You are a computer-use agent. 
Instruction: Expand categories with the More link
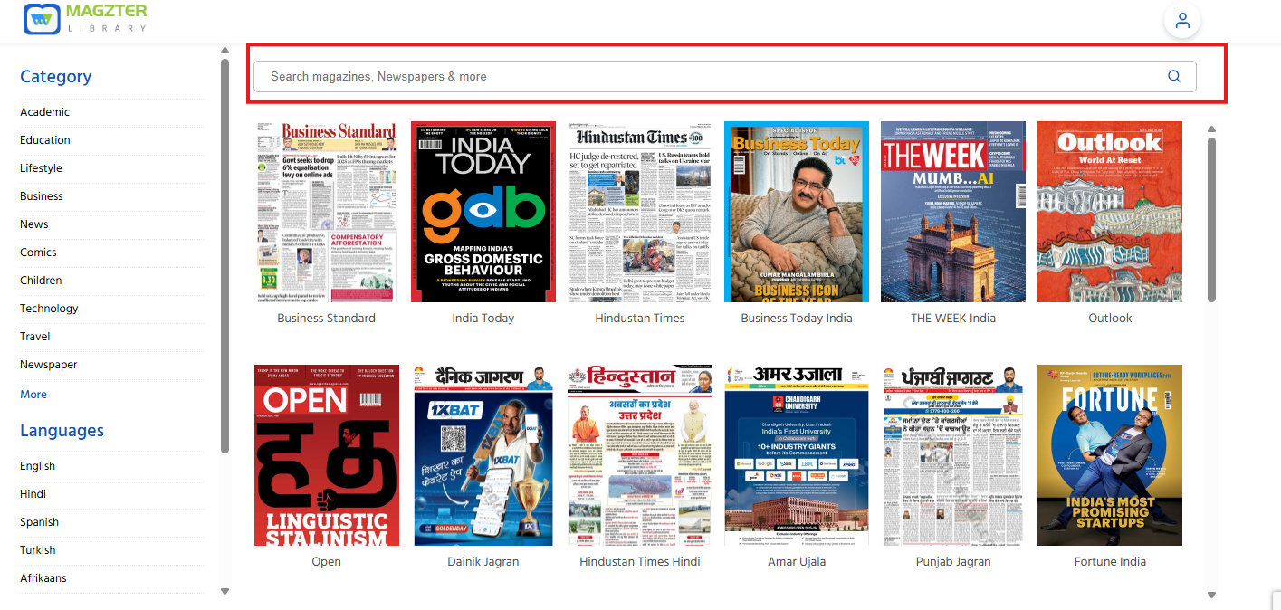tap(33, 395)
